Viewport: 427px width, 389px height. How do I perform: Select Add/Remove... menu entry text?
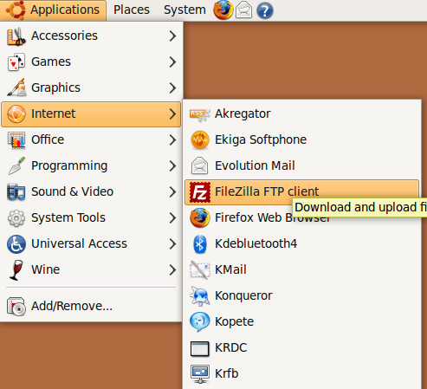(72, 306)
